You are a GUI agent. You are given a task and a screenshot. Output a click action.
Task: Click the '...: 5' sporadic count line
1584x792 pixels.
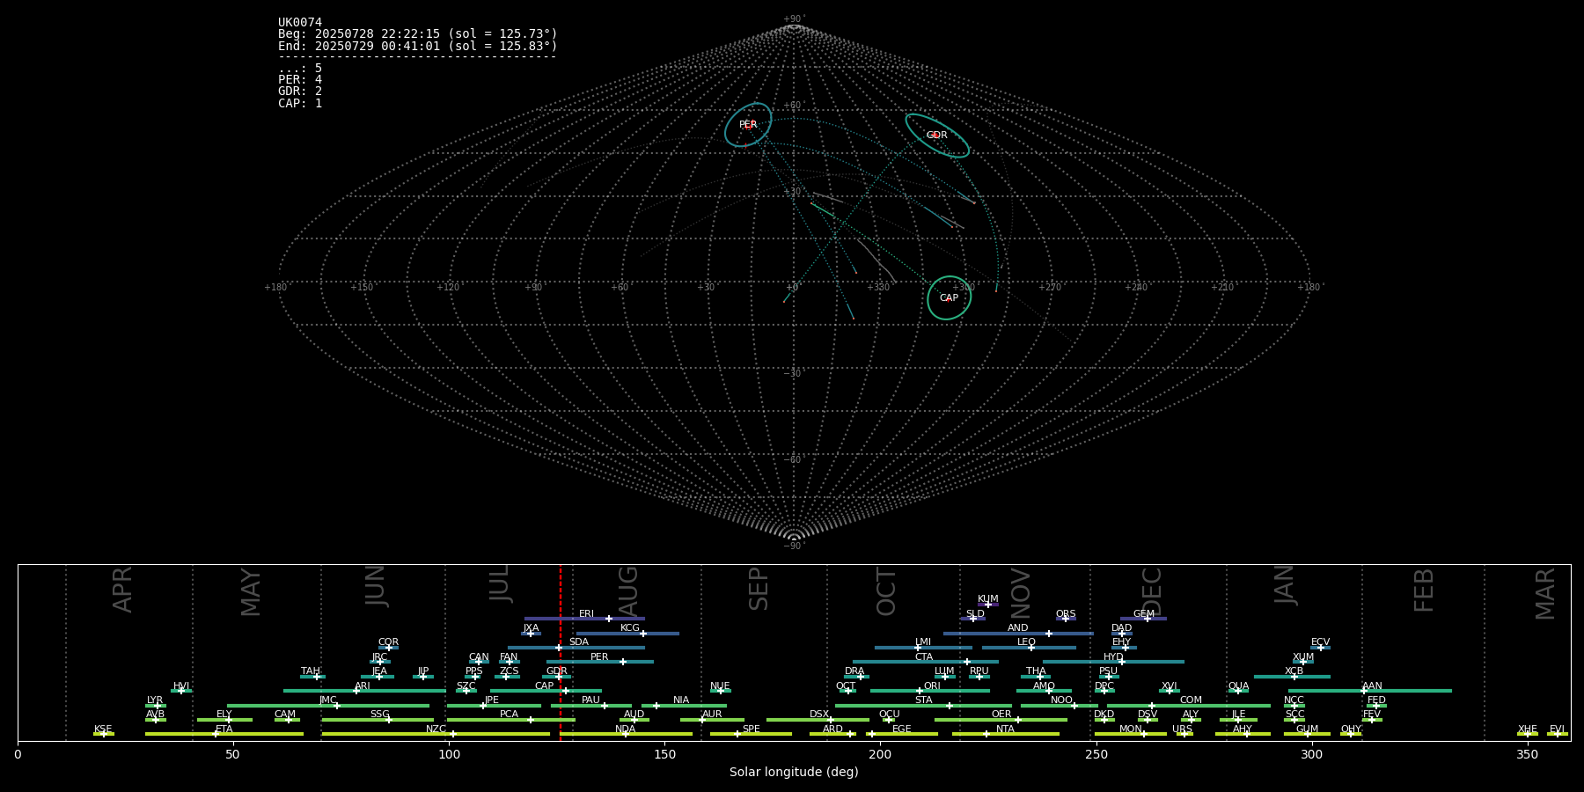click(300, 69)
